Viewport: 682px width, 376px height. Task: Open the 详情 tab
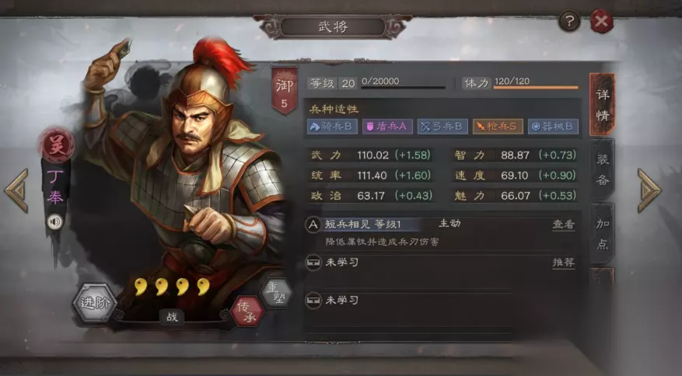coord(603,105)
